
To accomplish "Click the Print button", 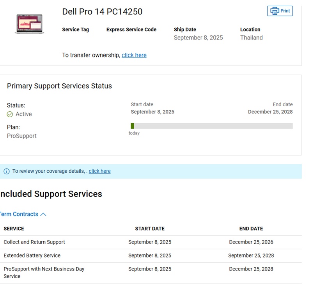I will tap(280, 11).
